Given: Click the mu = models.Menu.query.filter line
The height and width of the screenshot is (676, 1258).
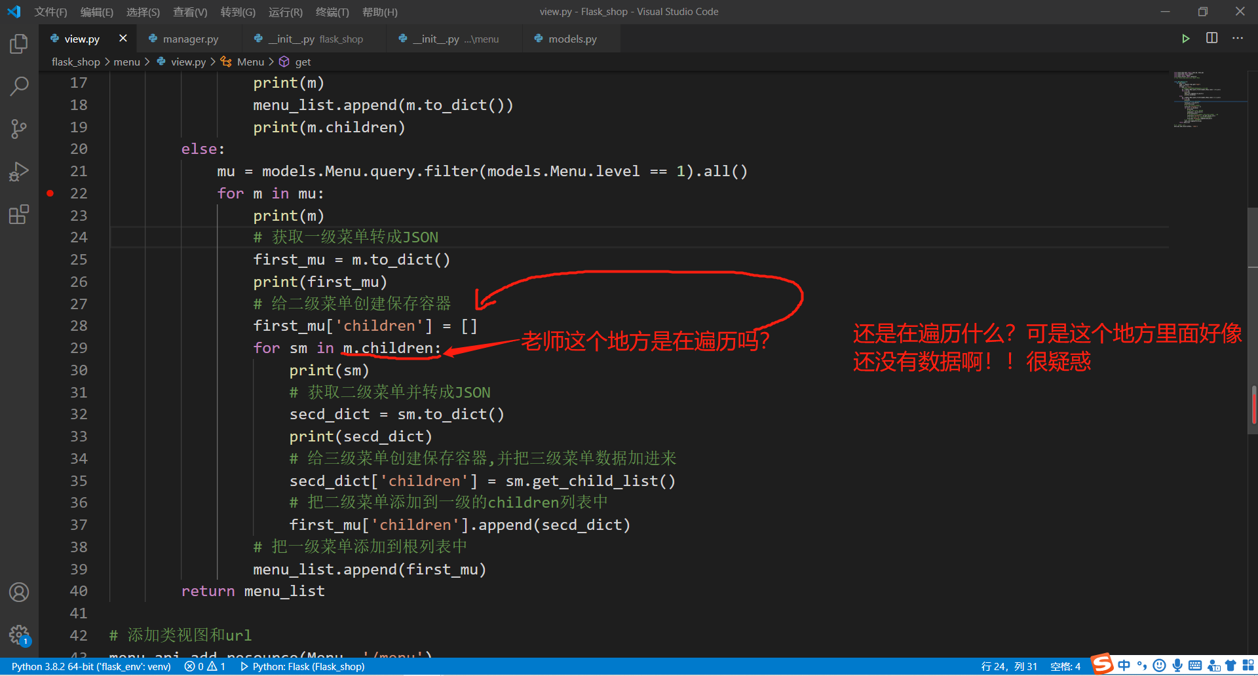Looking at the screenshot, I should point(482,171).
